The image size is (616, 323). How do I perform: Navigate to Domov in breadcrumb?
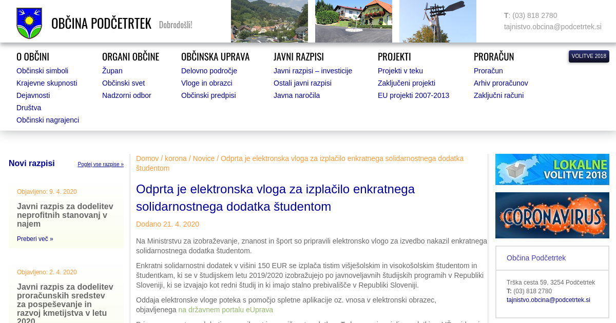coord(147,158)
